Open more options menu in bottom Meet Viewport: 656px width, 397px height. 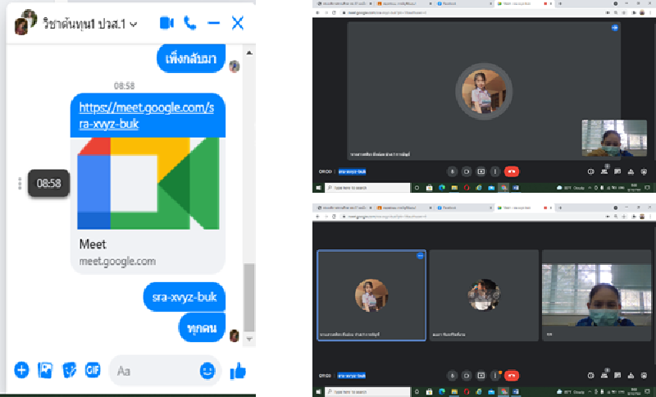click(494, 376)
